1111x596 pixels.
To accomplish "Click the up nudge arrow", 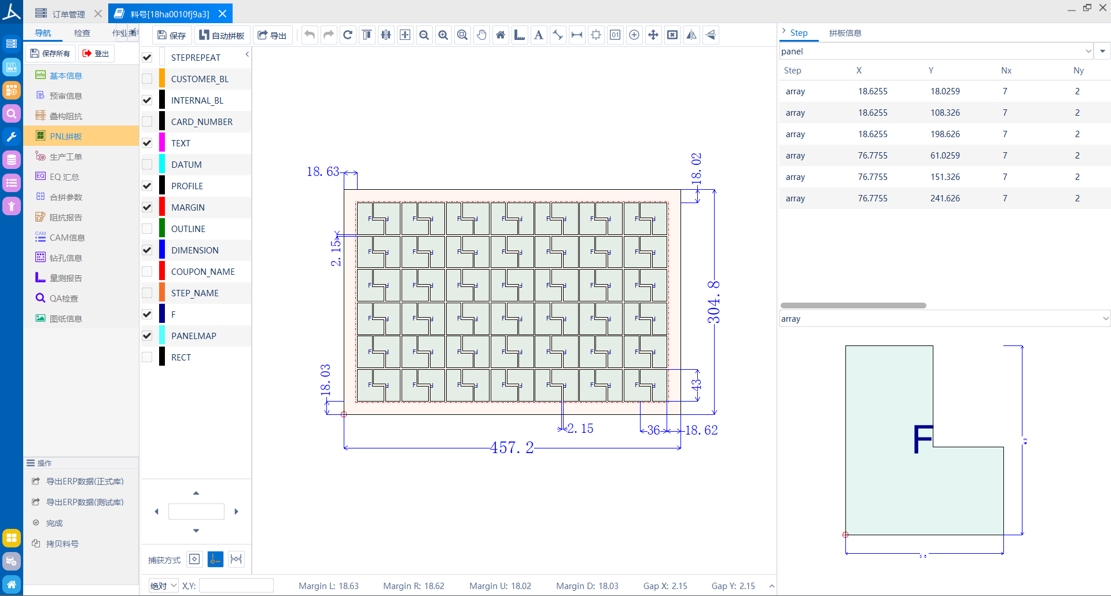I will pos(196,493).
